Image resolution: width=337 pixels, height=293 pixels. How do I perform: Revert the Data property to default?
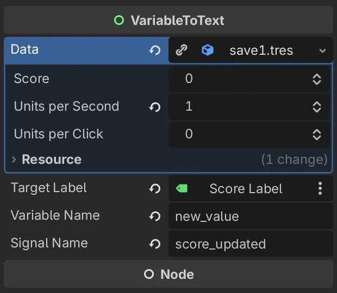(x=155, y=50)
